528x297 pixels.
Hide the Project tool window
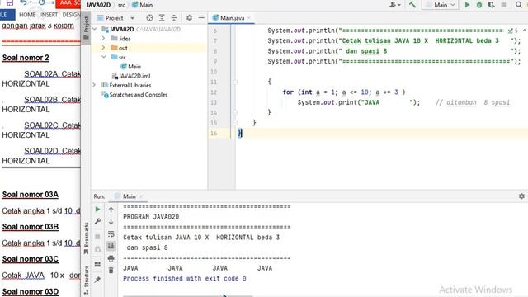201,18
